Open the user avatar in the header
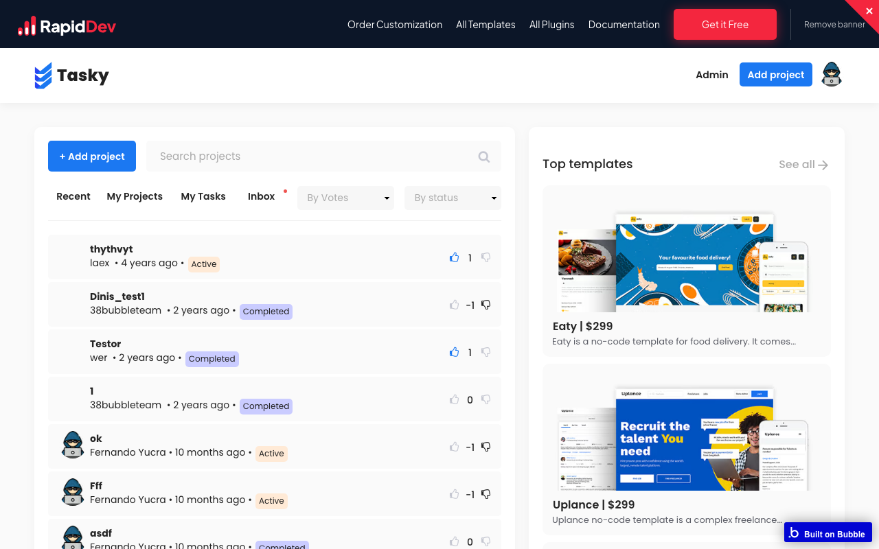The image size is (879, 549). click(831, 74)
